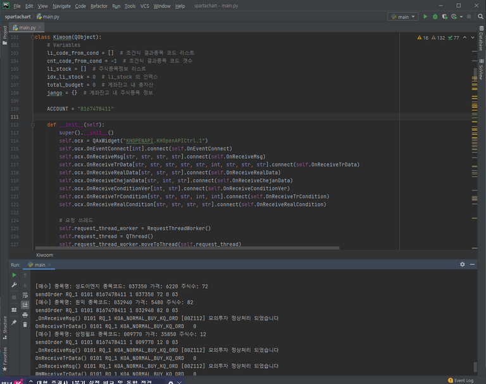
Task: Click KHOPENAPI.KHOpenAPICtrl.1 string in line 114
Action: [166, 140]
